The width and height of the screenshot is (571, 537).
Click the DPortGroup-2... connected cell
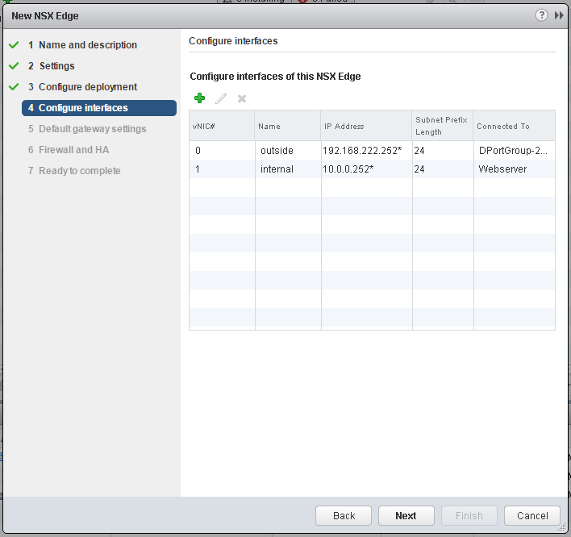tap(515, 150)
